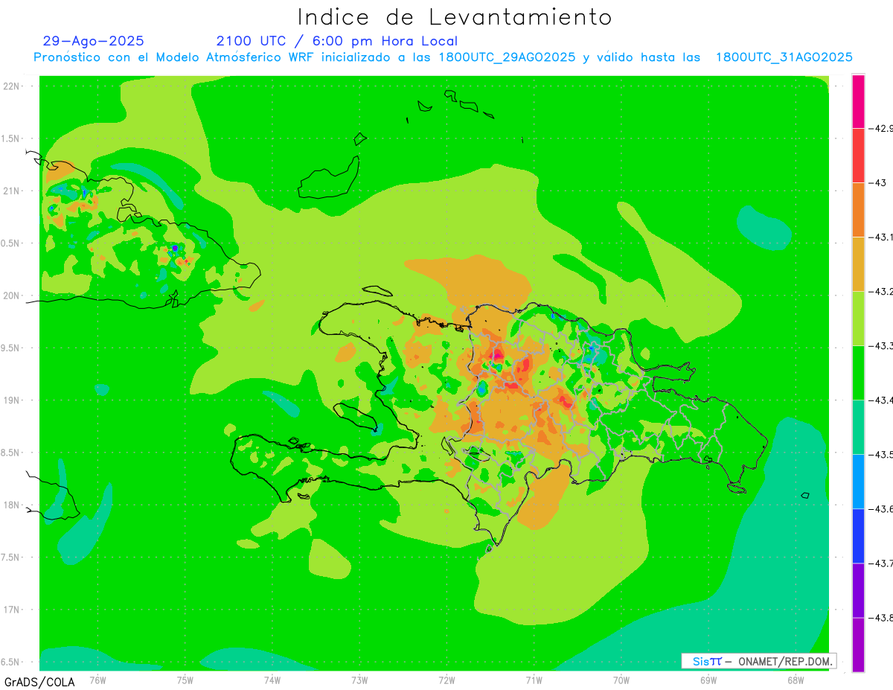Select the dark blue swatch below -43.6
The height and width of the screenshot is (690, 893).
pos(858,536)
